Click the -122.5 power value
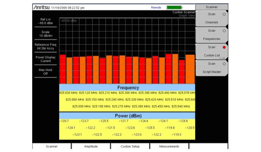Screen dimensions: 261x152 pos(97,135)
